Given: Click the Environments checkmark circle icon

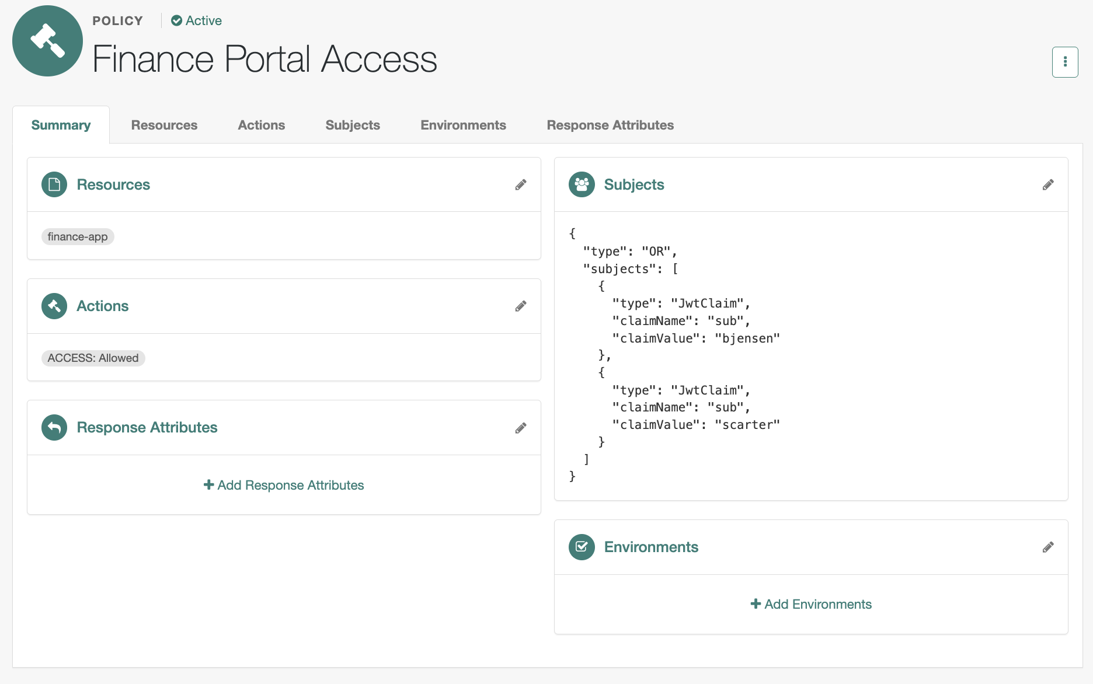Looking at the screenshot, I should click(582, 547).
